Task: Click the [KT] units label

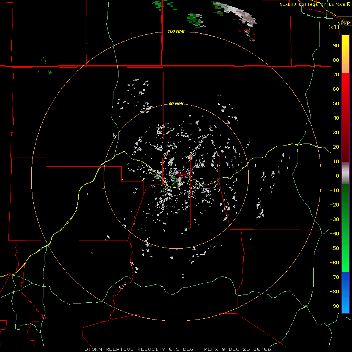Action: coord(334,27)
